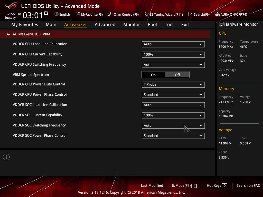Image resolution: width=263 pixels, height=197 pixels.
Task: Open Qfan Control fan icon
Action: click(110, 14)
